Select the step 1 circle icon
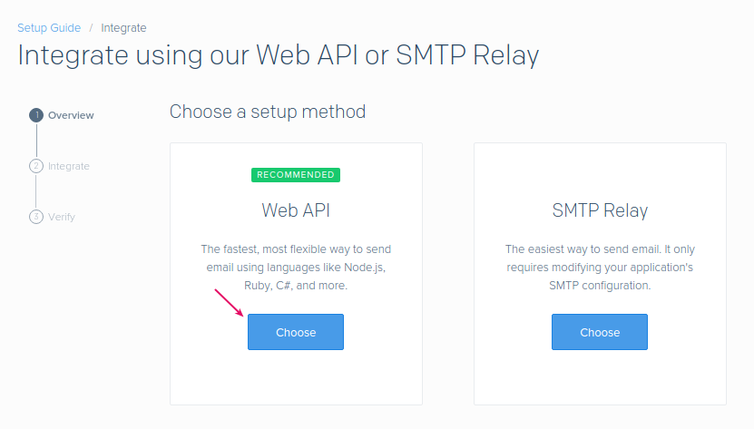This screenshot has width=754, height=429. tap(36, 115)
